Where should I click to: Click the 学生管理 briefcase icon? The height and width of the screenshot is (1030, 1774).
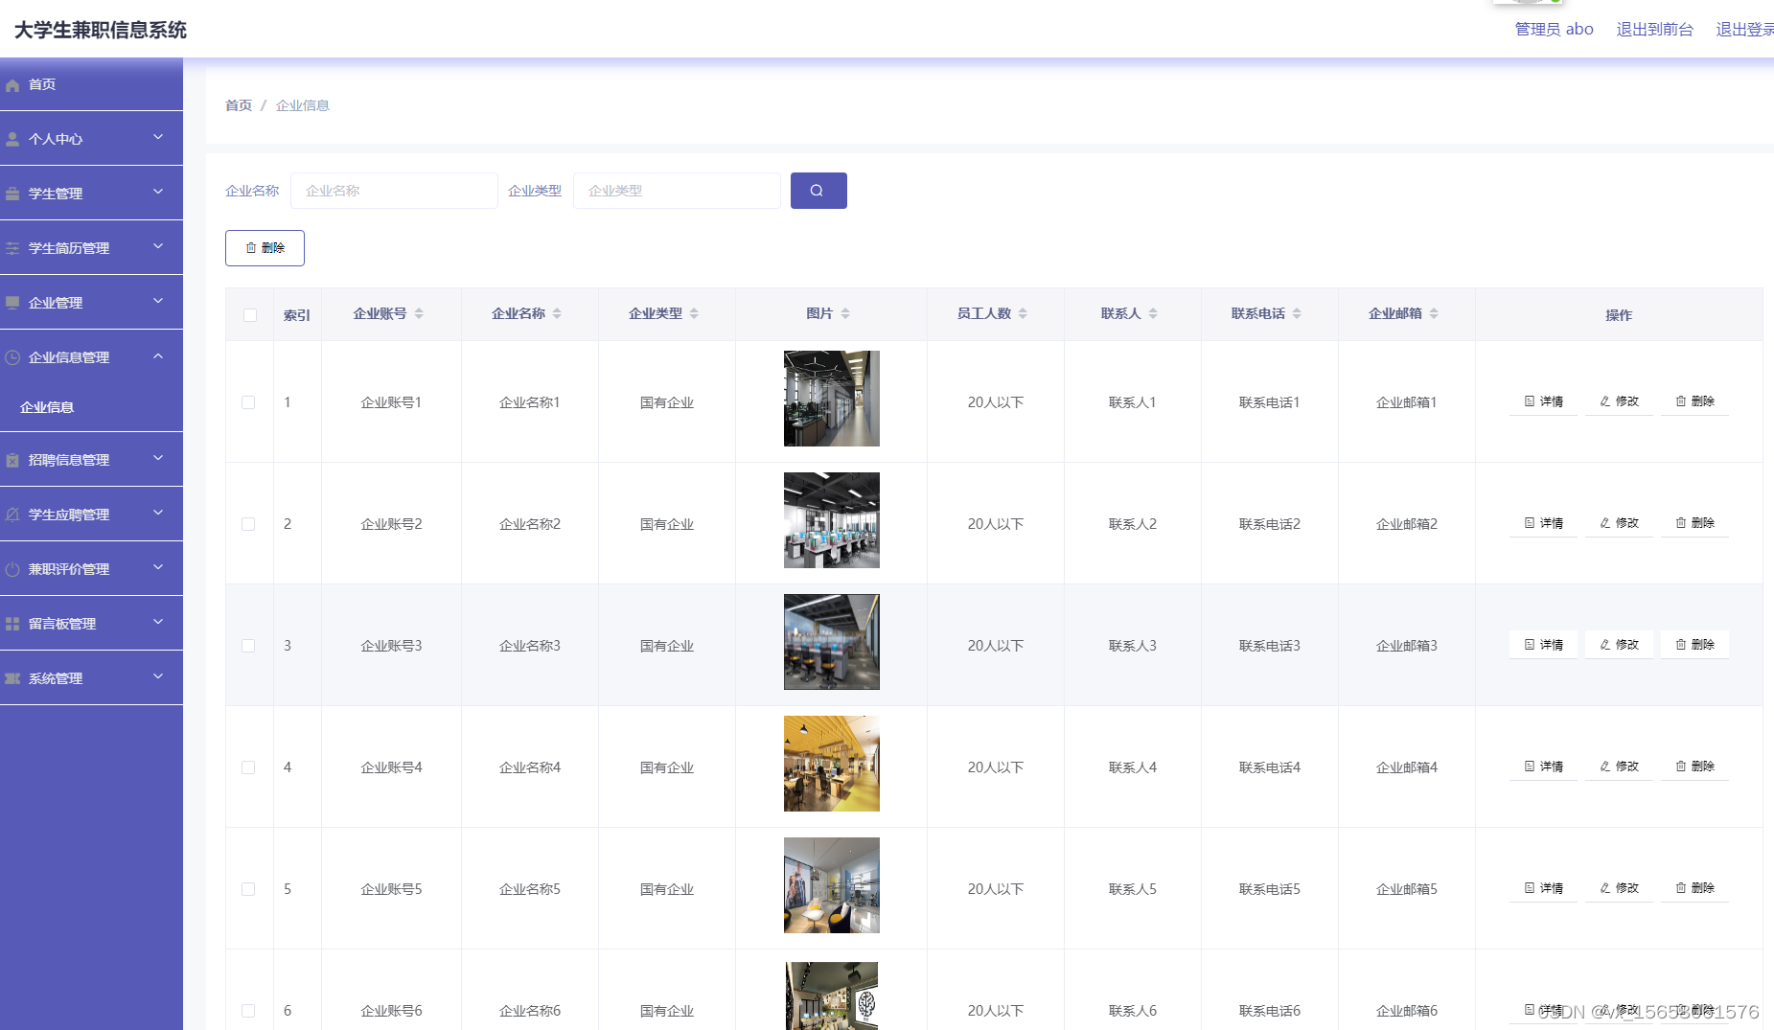[x=12, y=194]
